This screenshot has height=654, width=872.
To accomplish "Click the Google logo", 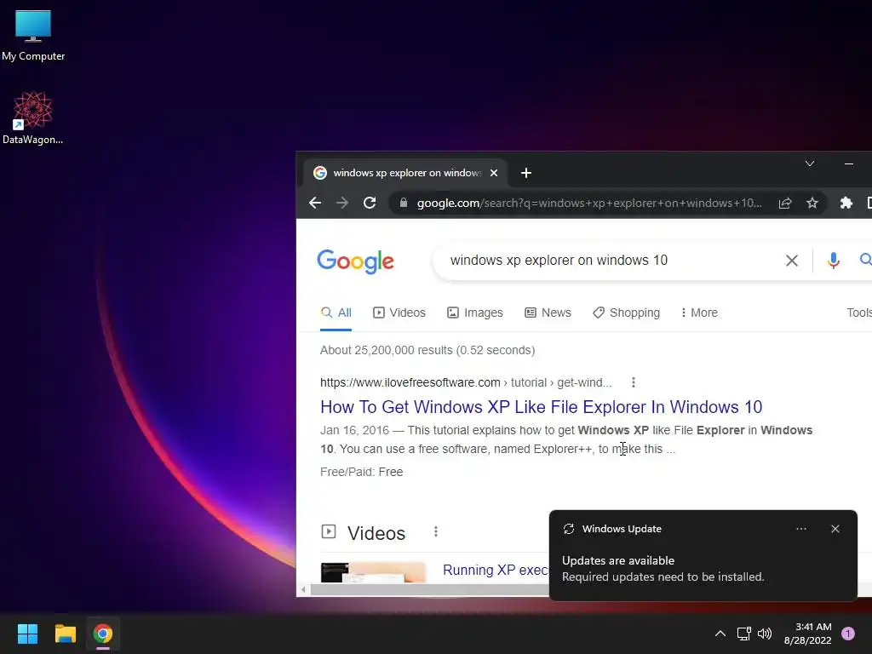I will 355,261.
